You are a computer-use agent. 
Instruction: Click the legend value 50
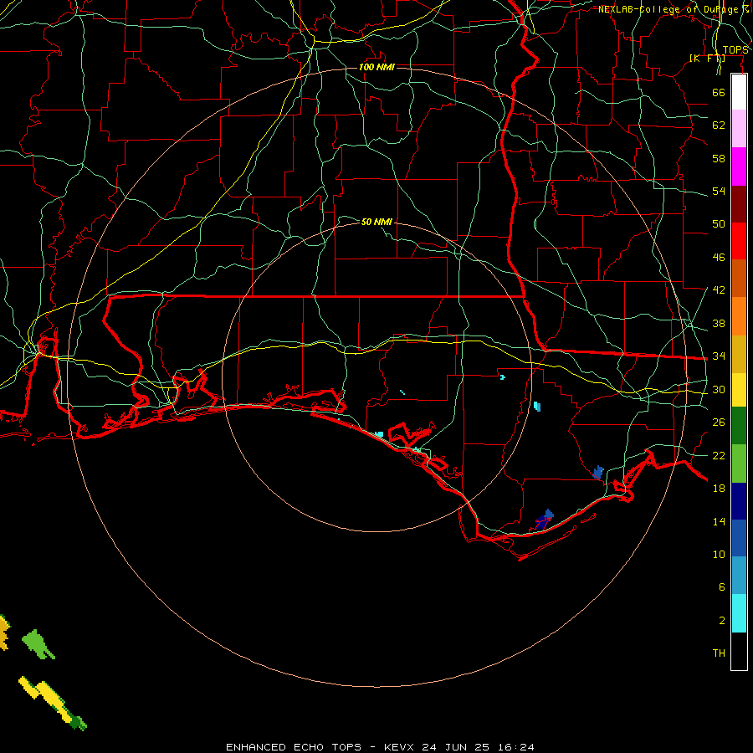[x=719, y=224]
